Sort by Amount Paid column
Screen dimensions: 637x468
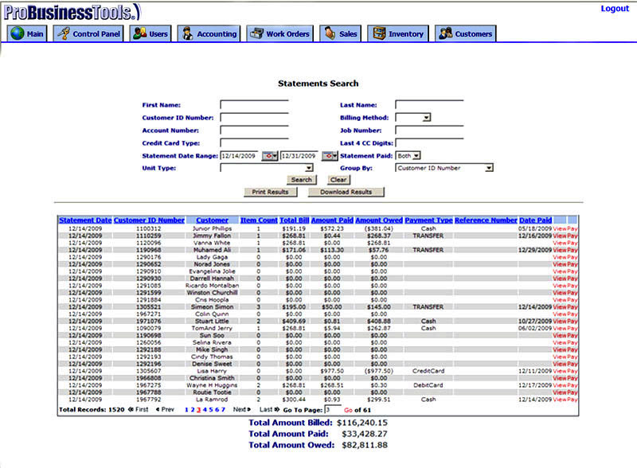pos(332,220)
